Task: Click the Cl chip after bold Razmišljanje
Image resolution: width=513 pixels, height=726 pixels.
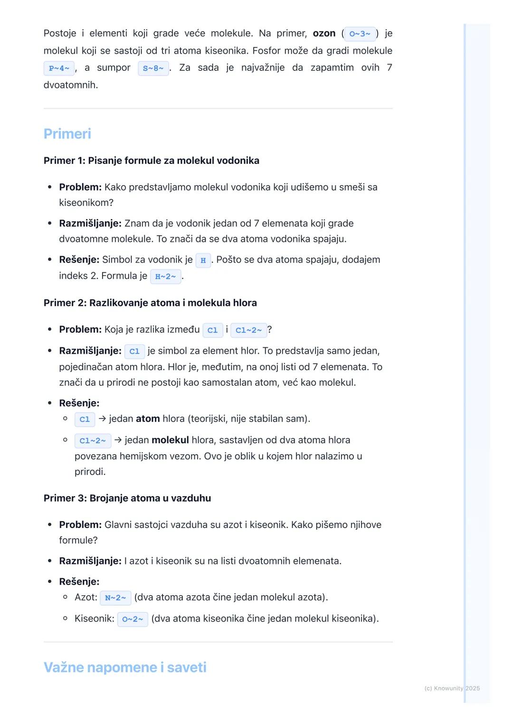Action: tap(134, 352)
